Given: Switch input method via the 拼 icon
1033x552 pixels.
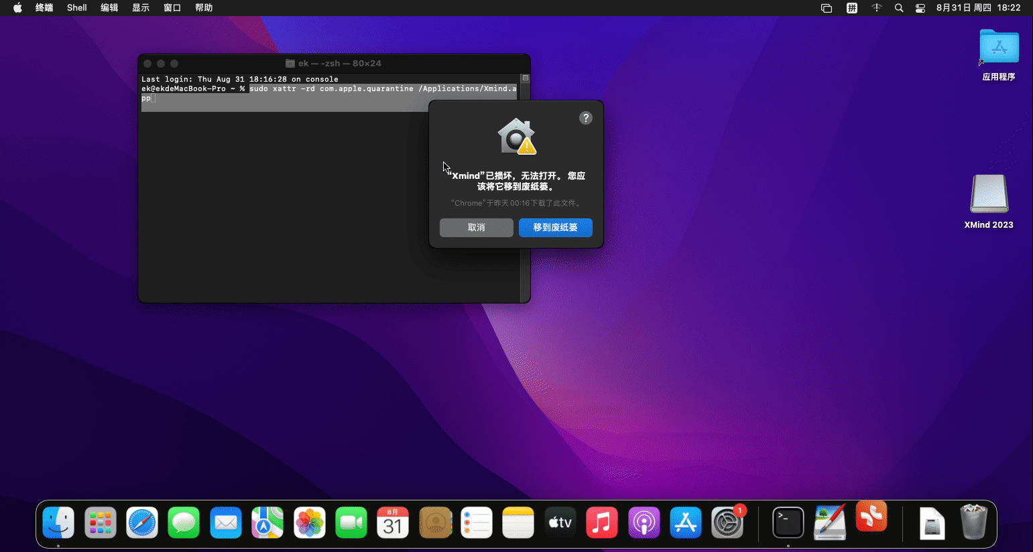Looking at the screenshot, I should (852, 8).
